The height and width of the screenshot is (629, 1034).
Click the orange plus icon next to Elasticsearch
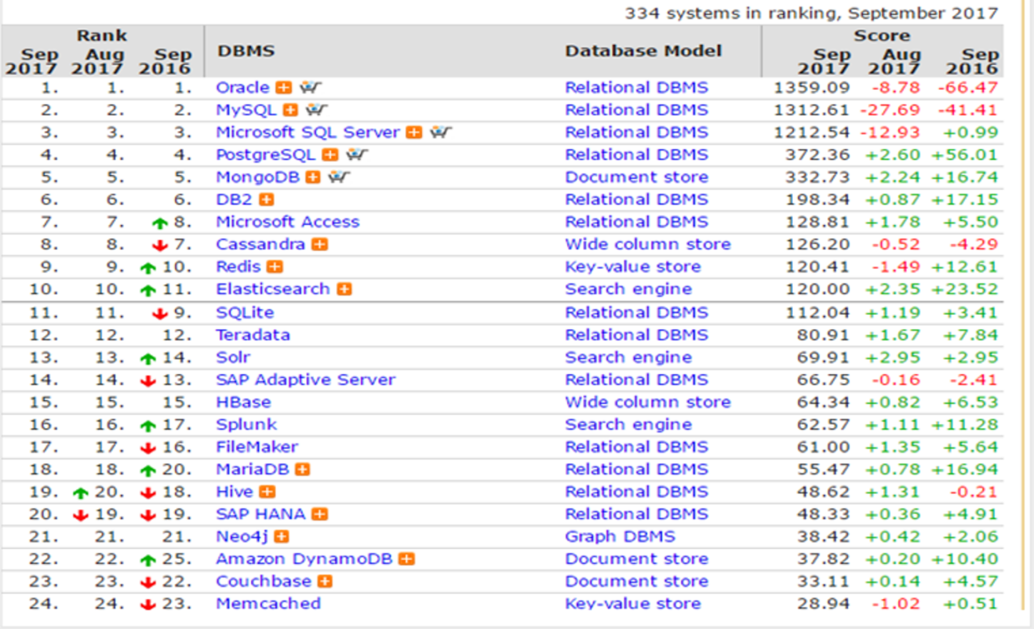click(344, 289)
